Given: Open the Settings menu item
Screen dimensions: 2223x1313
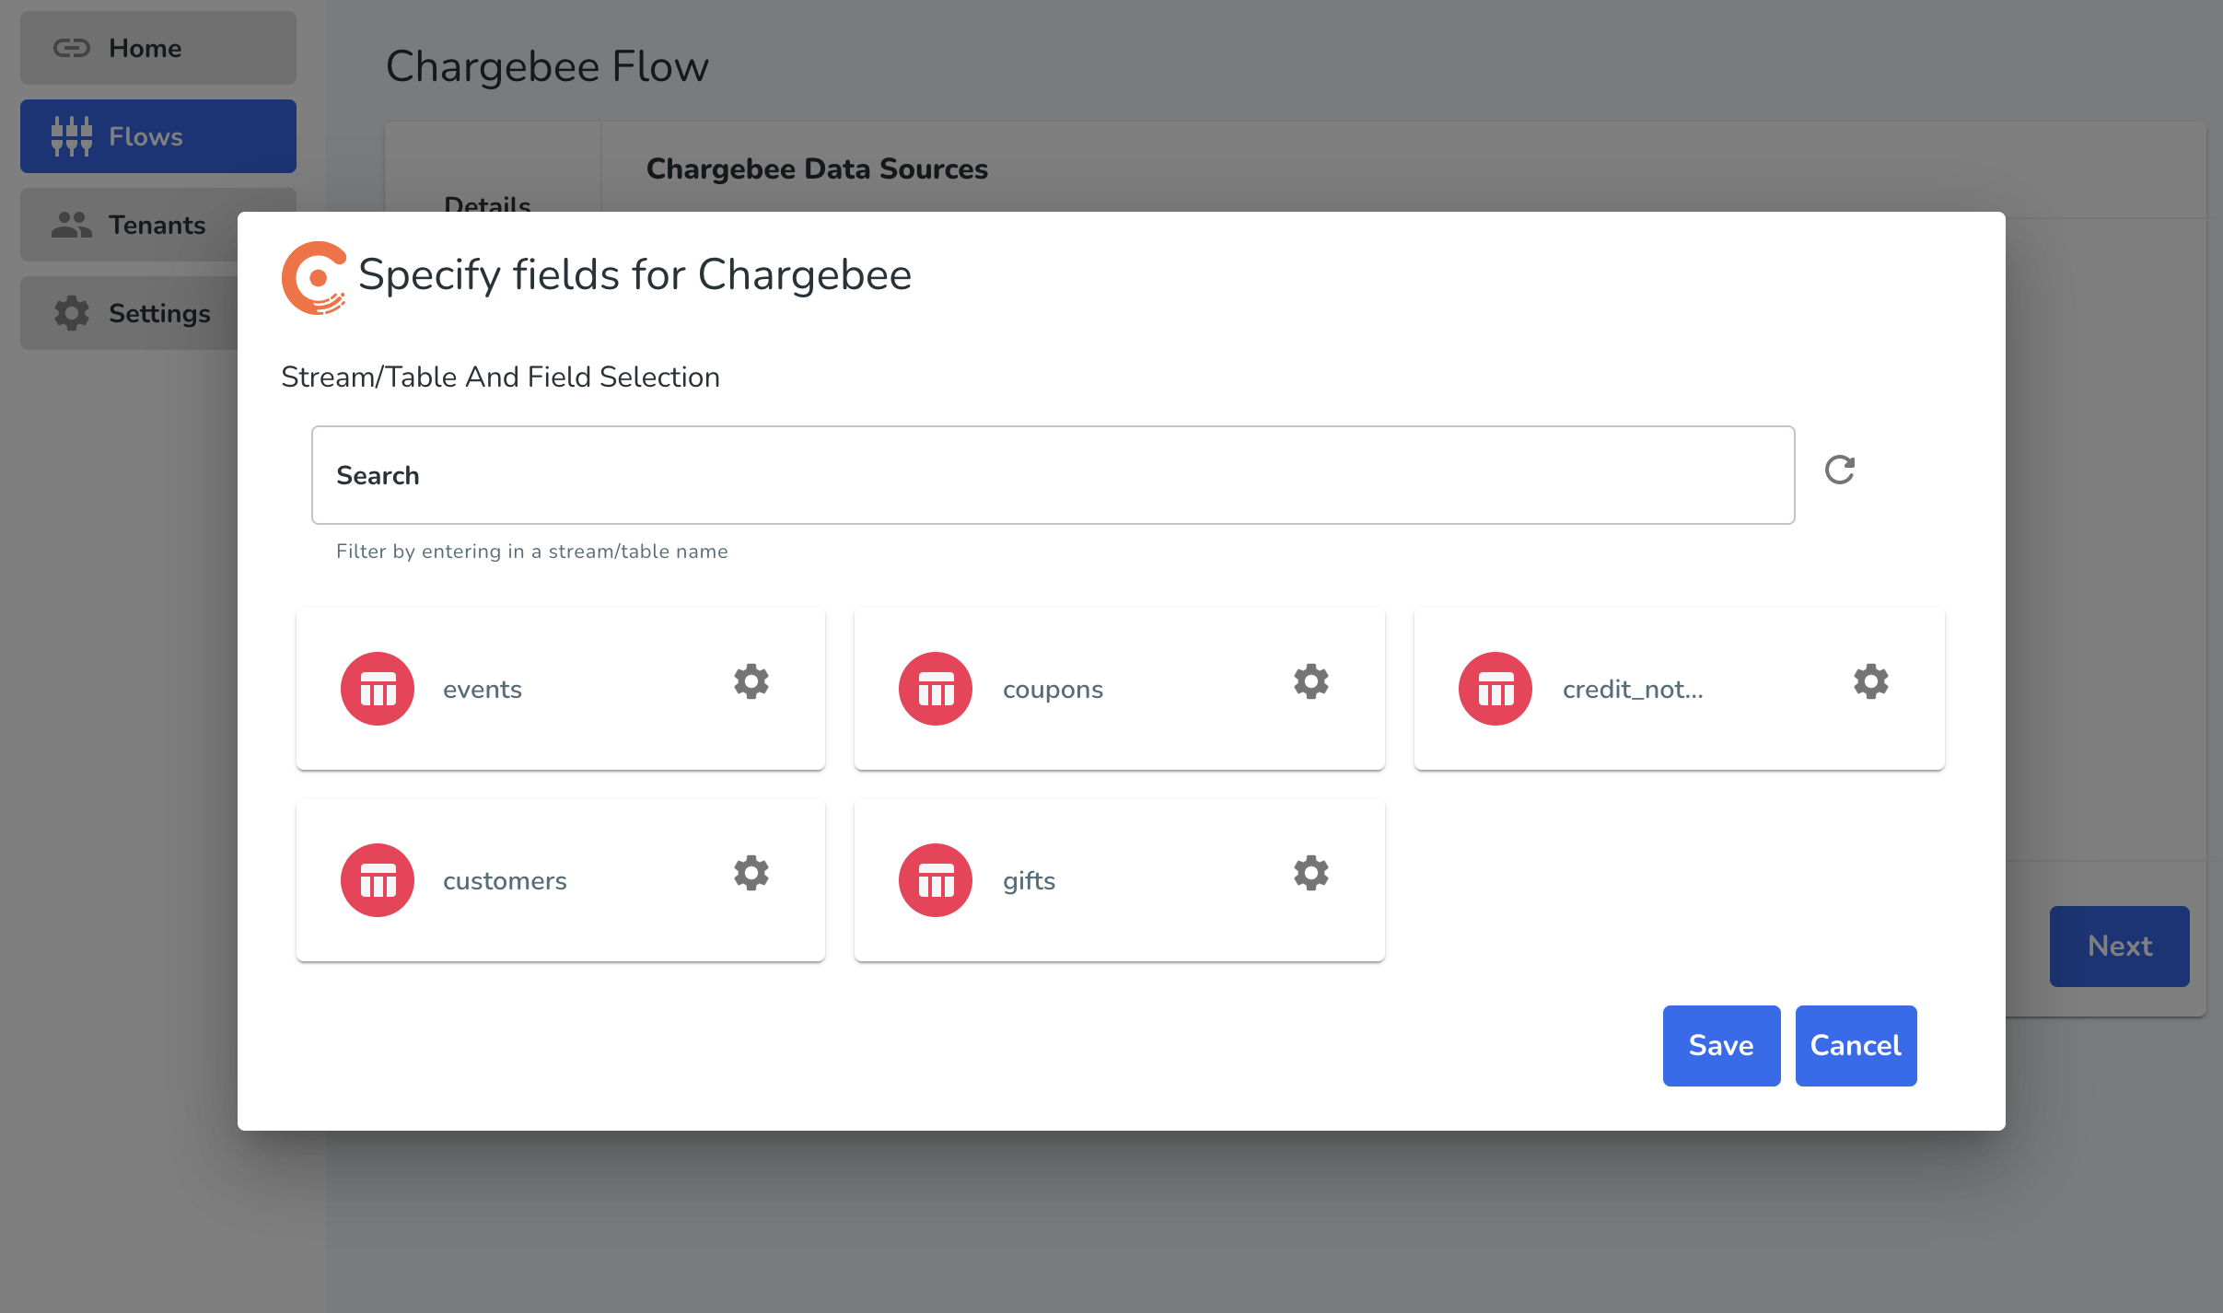Looking at the screenshot, I should [x=129, y=313].
